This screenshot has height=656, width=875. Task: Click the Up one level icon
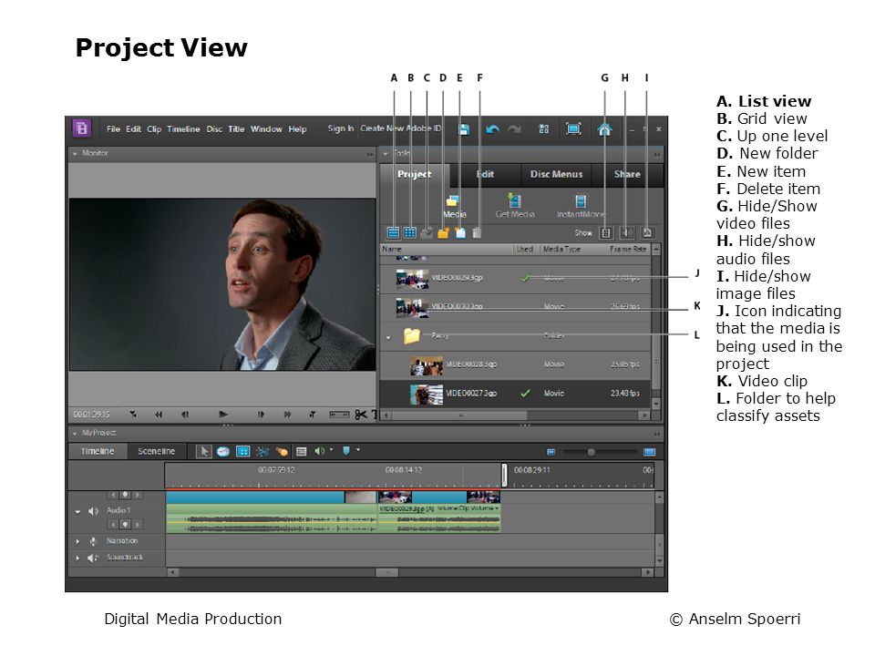point(427,233)
